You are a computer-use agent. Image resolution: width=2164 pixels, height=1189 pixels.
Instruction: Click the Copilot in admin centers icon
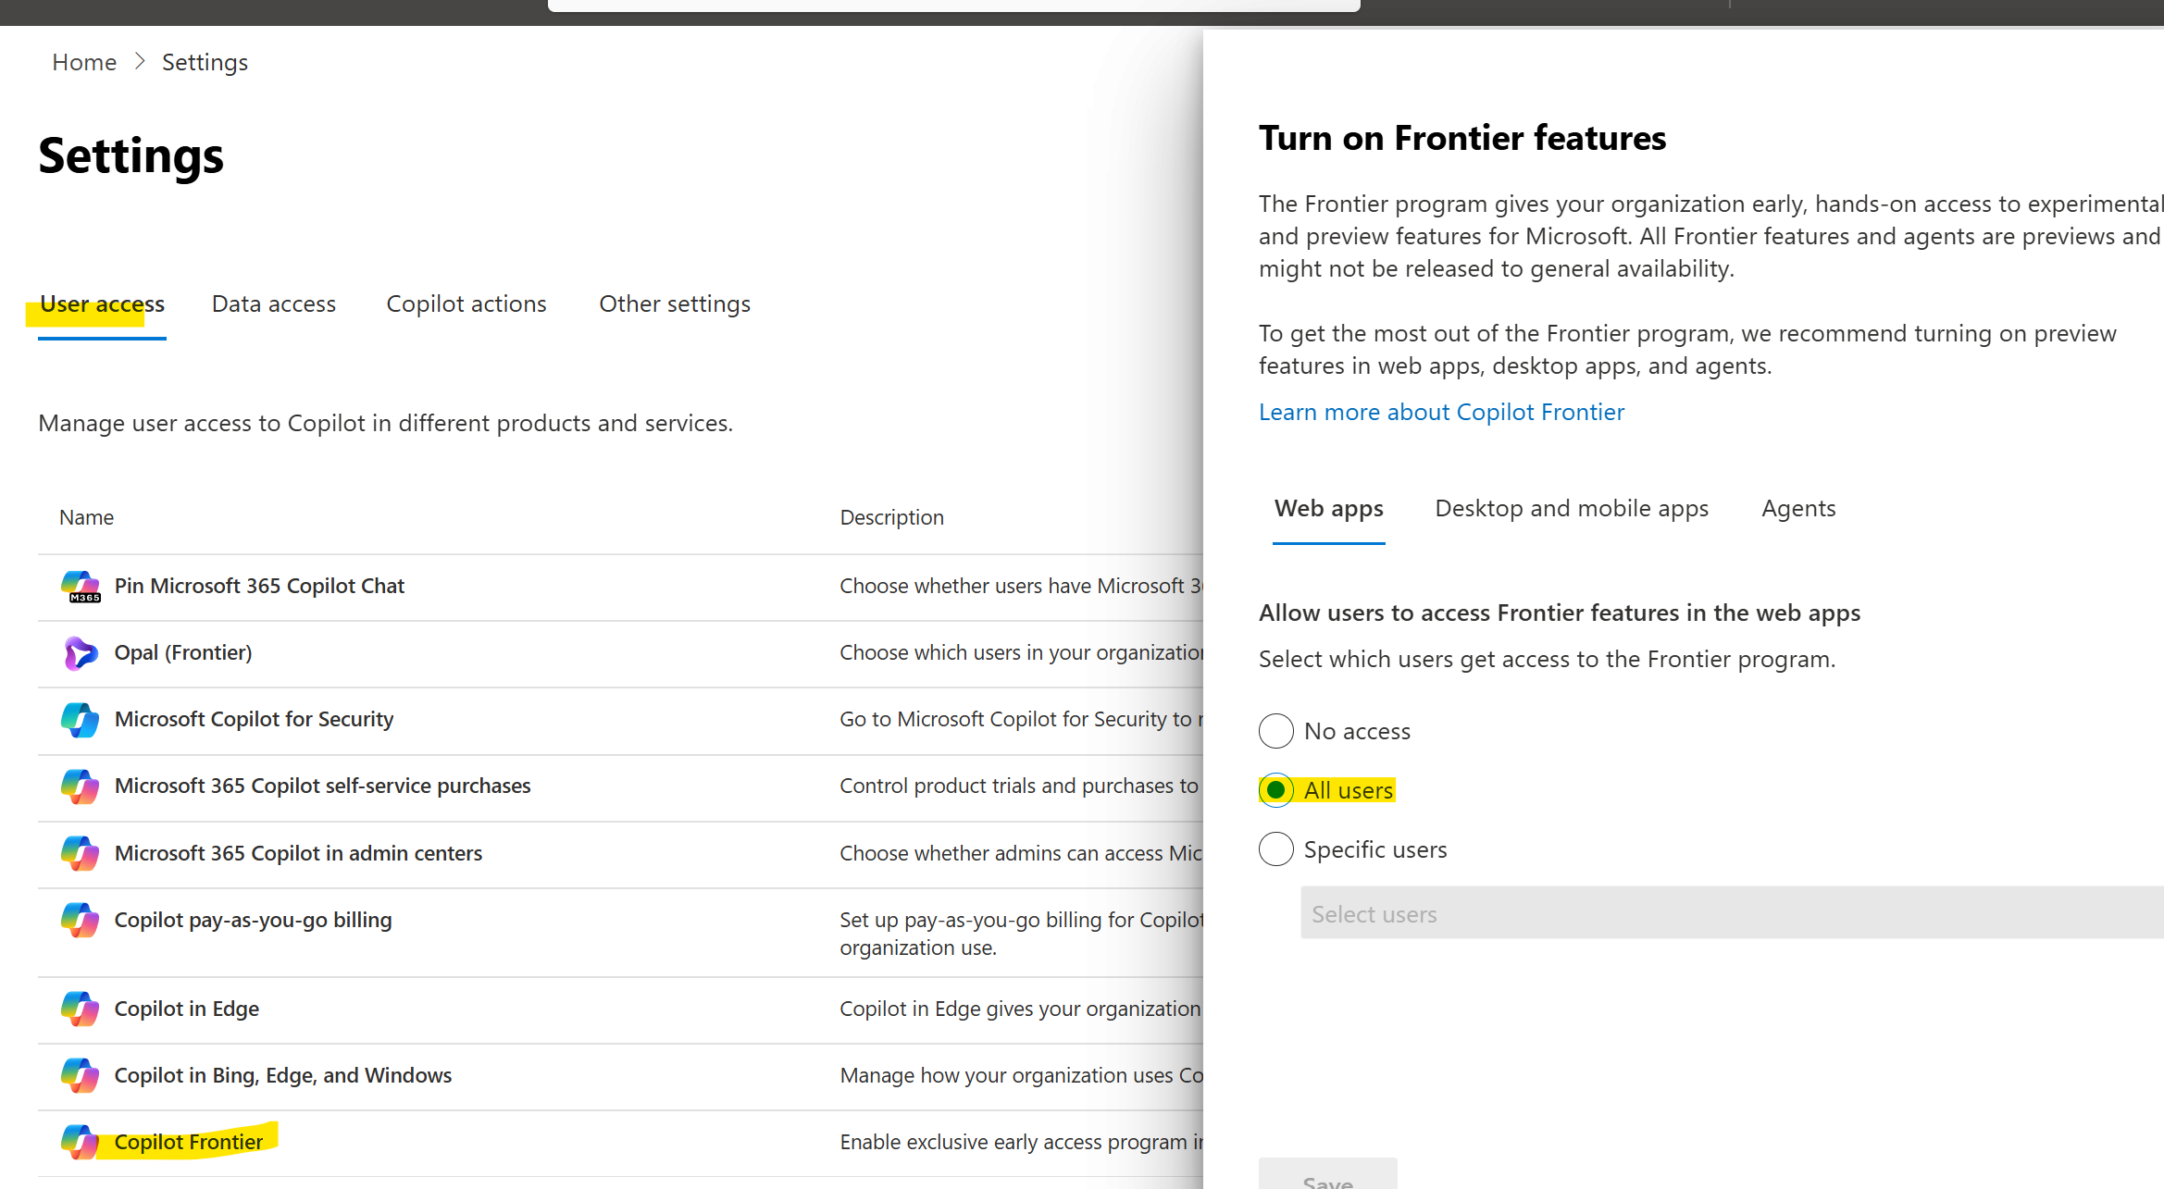[81, 852]
